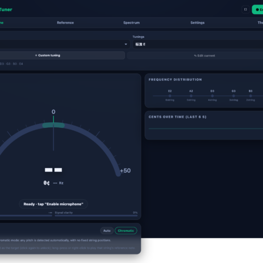The width and height of the screenshot is (263, 263).
Task: Enable Auto detection mode
Action: (x=107, y=231)
